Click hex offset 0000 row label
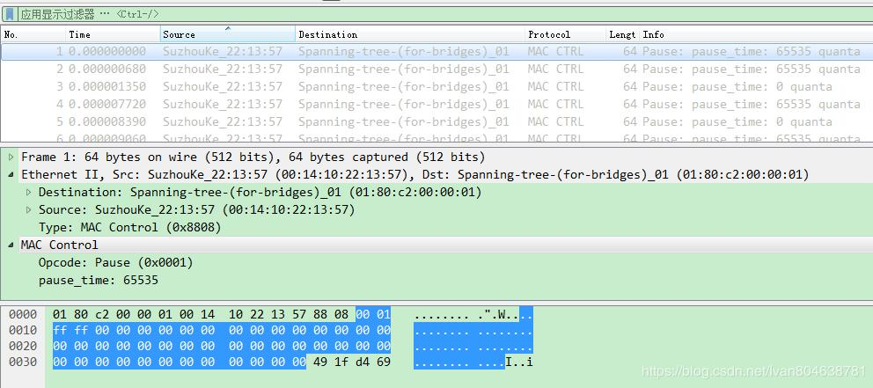This screenshot has width=873, height=388. point(22,314)
